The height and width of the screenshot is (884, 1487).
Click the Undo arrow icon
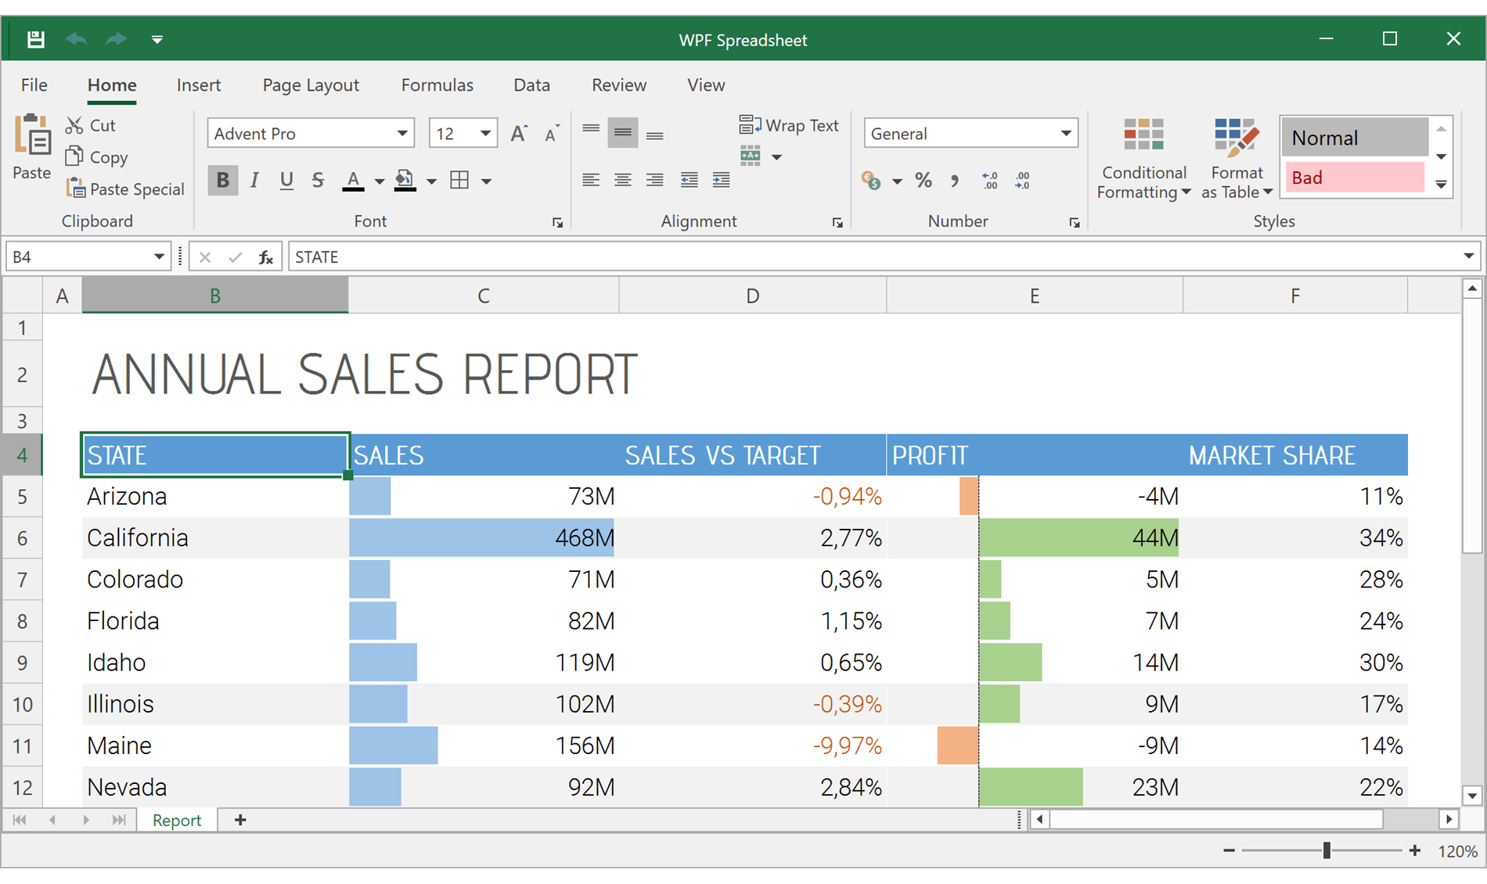[76, 39]
